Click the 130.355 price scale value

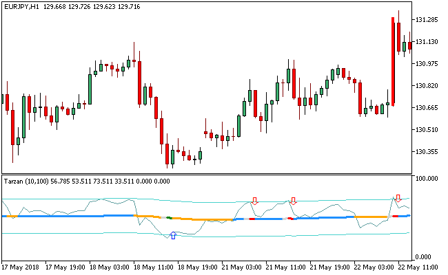[427, 151]
